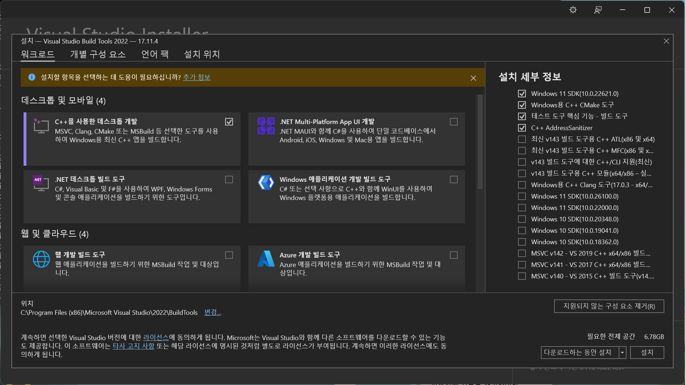This screenshot has height=385, width=685.
Task: Click the .NET desktop build tools icon
Action: [x=41, y=183]
